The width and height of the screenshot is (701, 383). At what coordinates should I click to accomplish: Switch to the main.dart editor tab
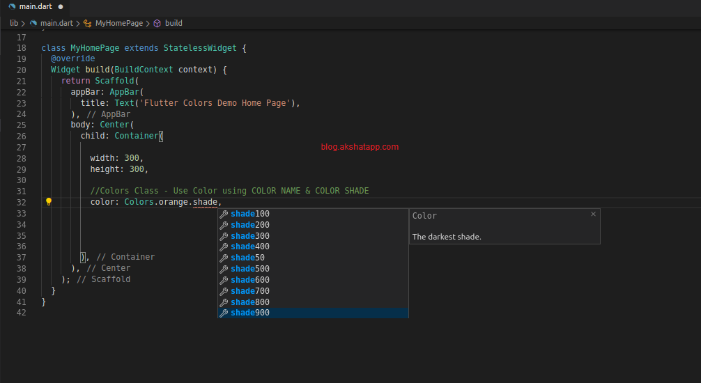[35, 6]
